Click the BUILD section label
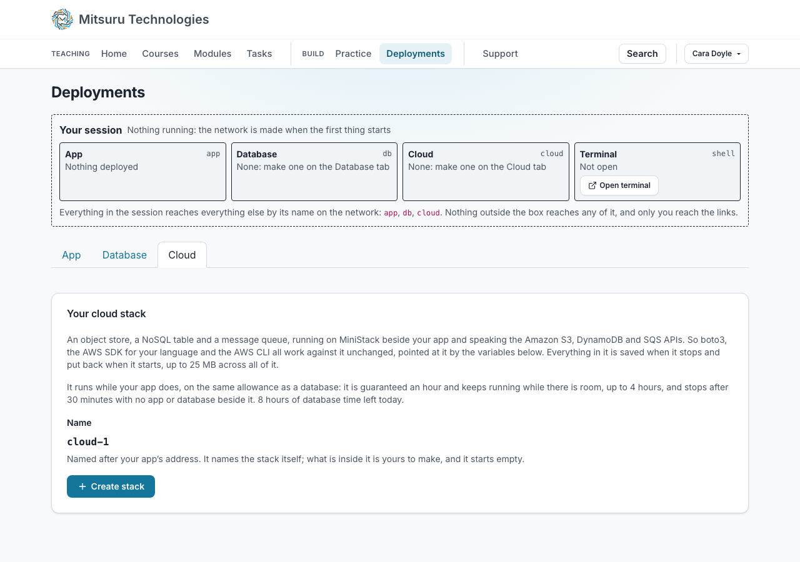 pyautogui.click(x=313, y=54)
